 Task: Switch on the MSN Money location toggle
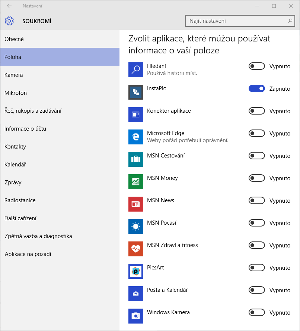[x=256, y=178]
